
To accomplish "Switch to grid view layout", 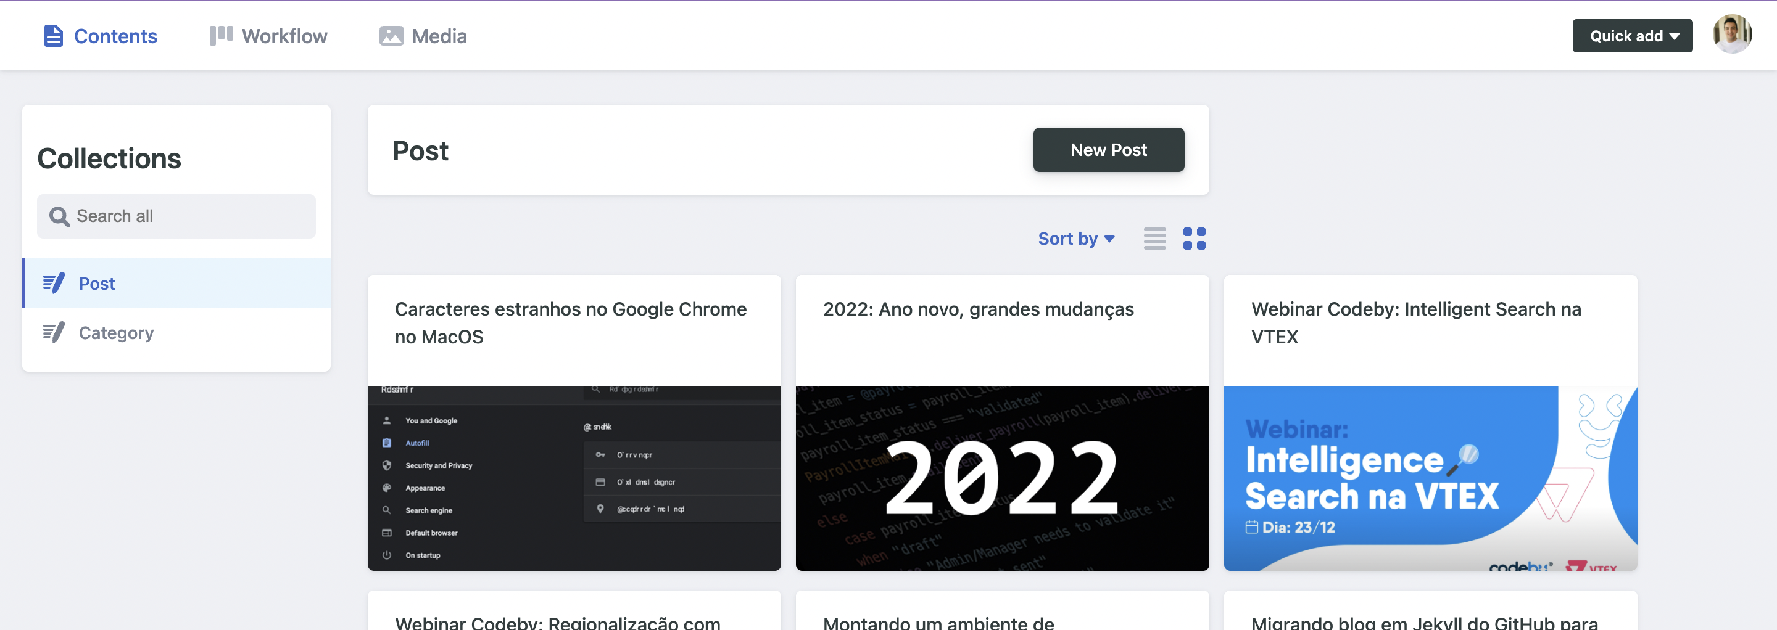I will point(1193,239).
